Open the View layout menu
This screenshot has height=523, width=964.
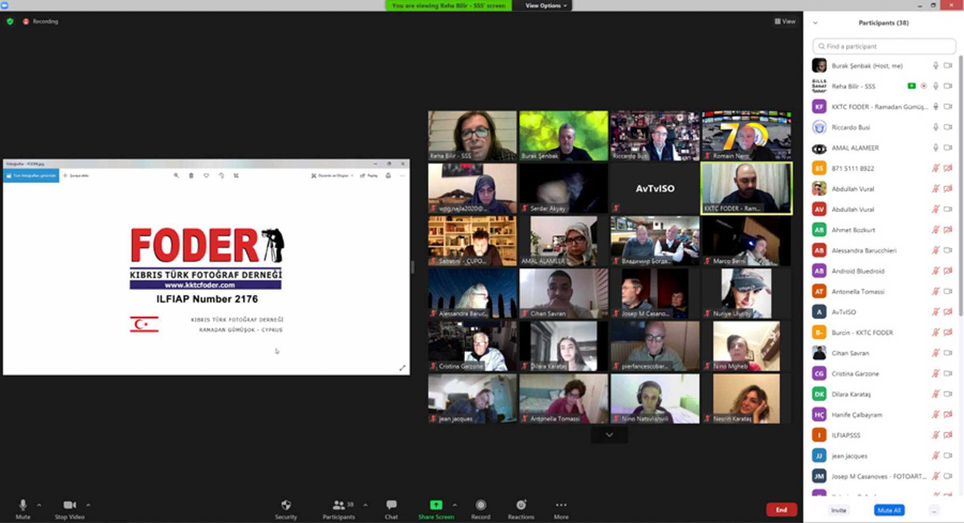(785, 21)
